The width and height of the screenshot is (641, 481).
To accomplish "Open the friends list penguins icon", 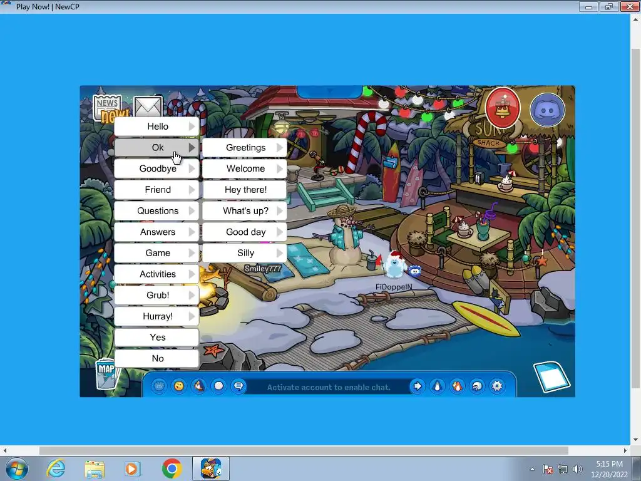I will click(457, 386).
